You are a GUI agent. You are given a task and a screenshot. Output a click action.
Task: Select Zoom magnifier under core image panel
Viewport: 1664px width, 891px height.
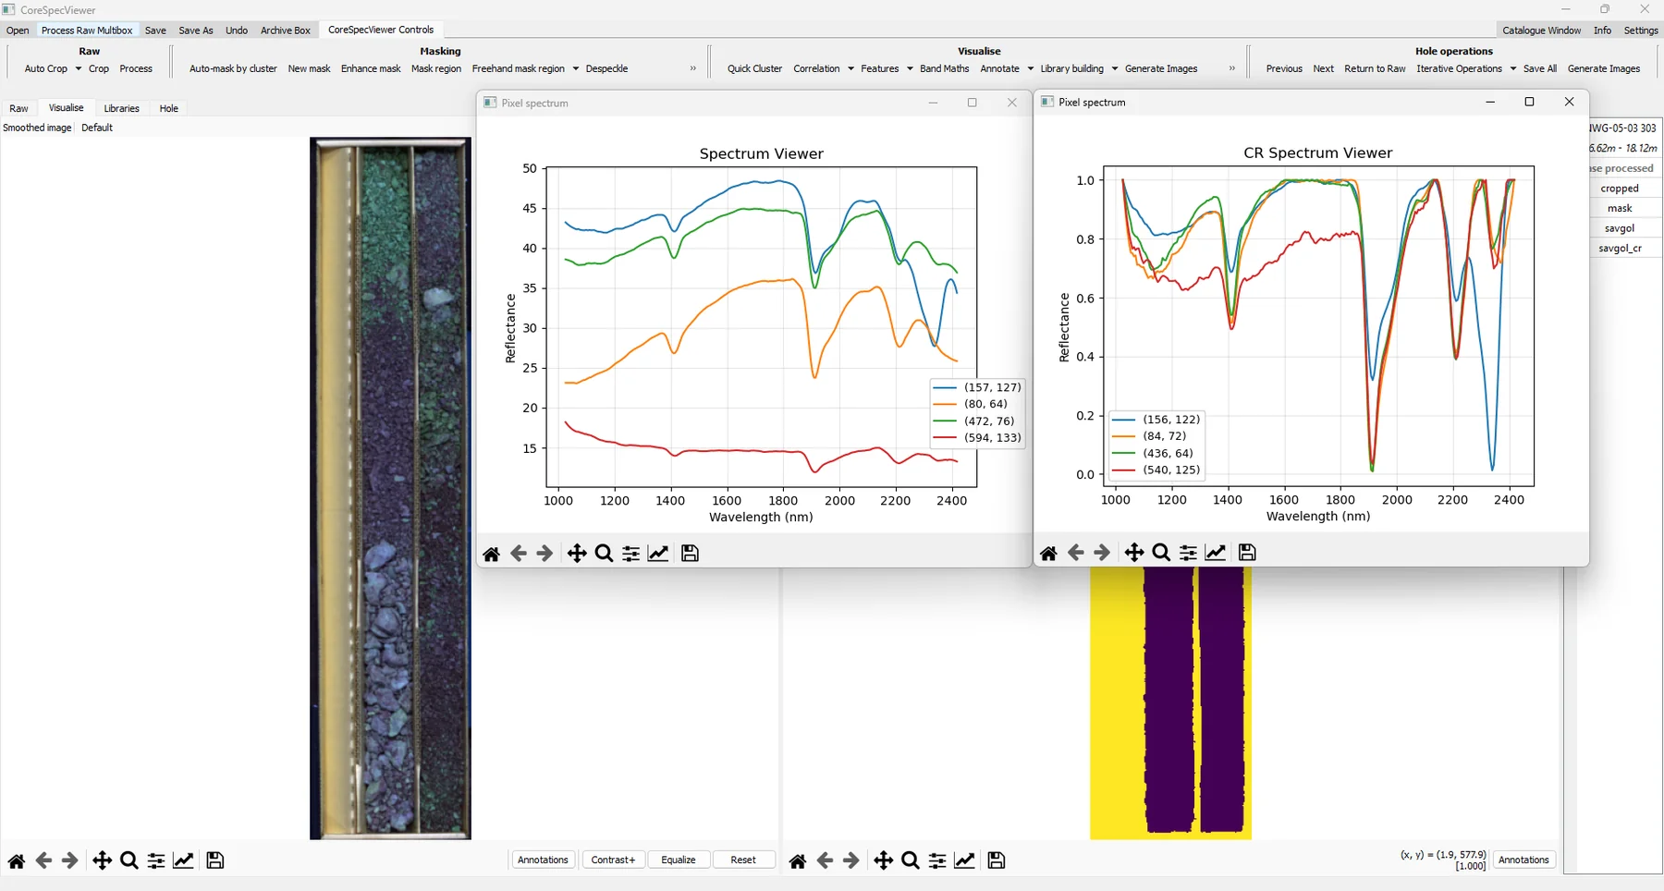pos(129,861)
